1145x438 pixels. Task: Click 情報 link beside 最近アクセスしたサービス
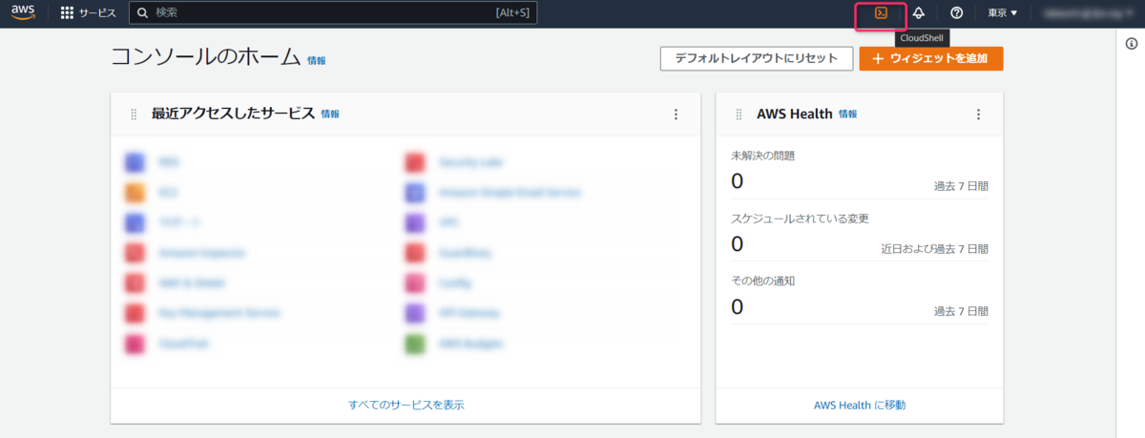[330, 114]
